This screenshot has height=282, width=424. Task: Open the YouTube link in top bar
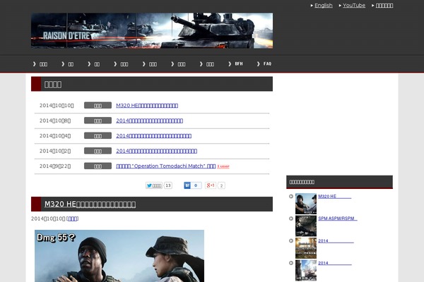click(x=354, y=6)
